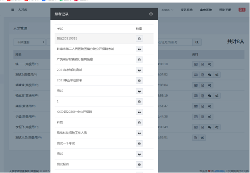
Task: Print archive for 测试报名 row
Action: pos(139,164)
